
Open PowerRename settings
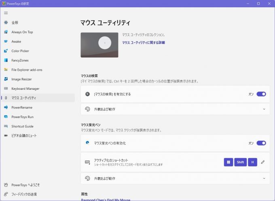38,107
